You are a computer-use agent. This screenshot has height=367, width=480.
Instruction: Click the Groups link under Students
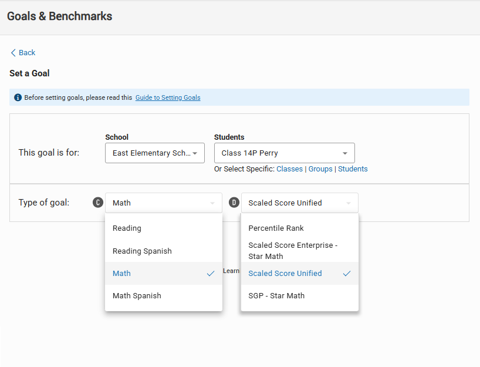320,169
